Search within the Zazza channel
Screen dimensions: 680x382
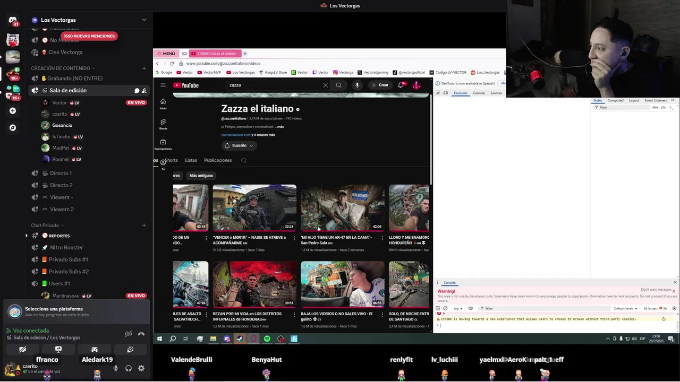243,160
